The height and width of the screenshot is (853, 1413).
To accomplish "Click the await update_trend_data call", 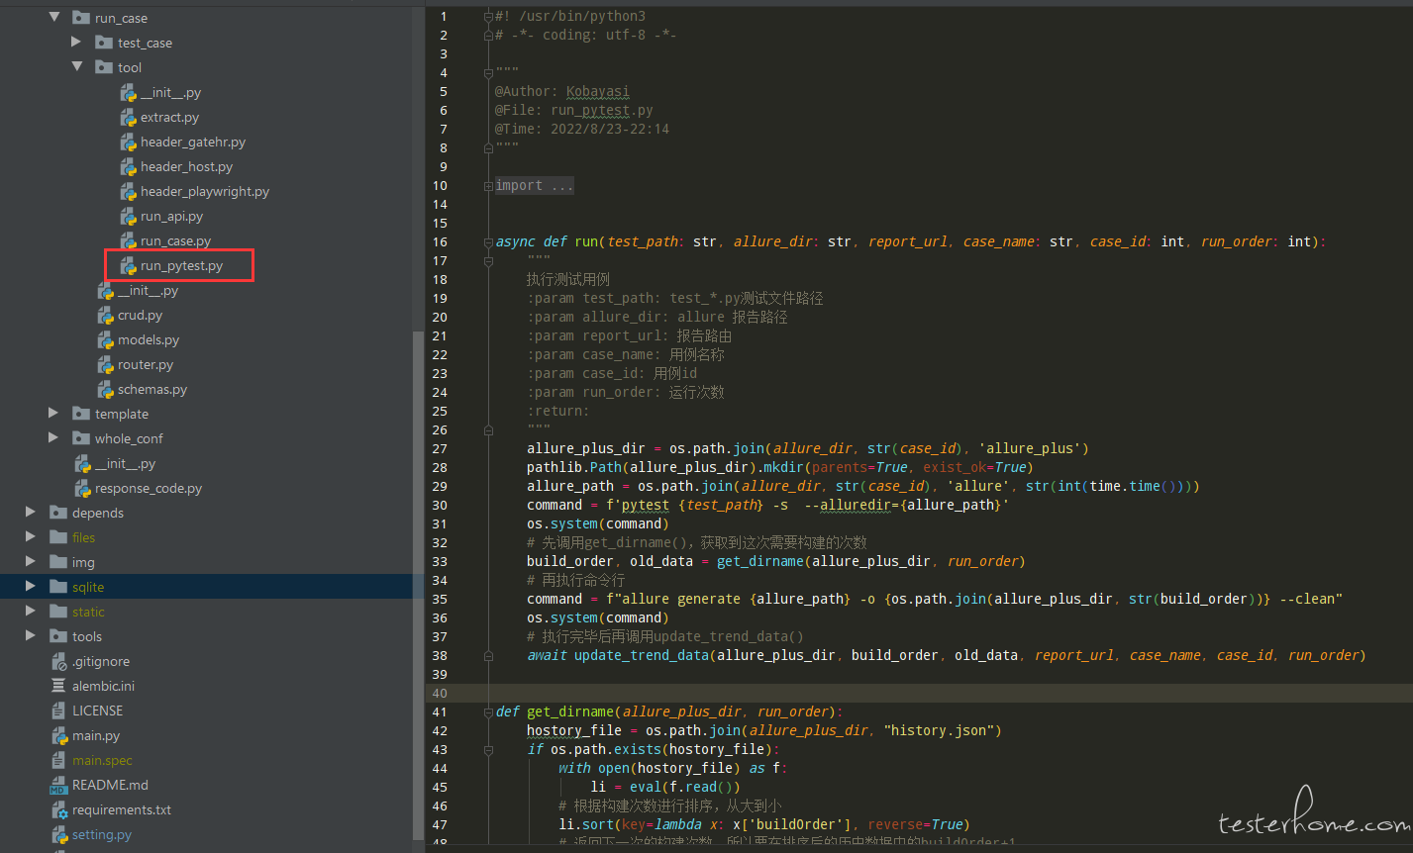I will [946, 655].
